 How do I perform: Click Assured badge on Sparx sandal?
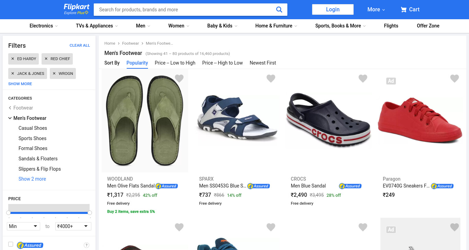pos(259,186)
